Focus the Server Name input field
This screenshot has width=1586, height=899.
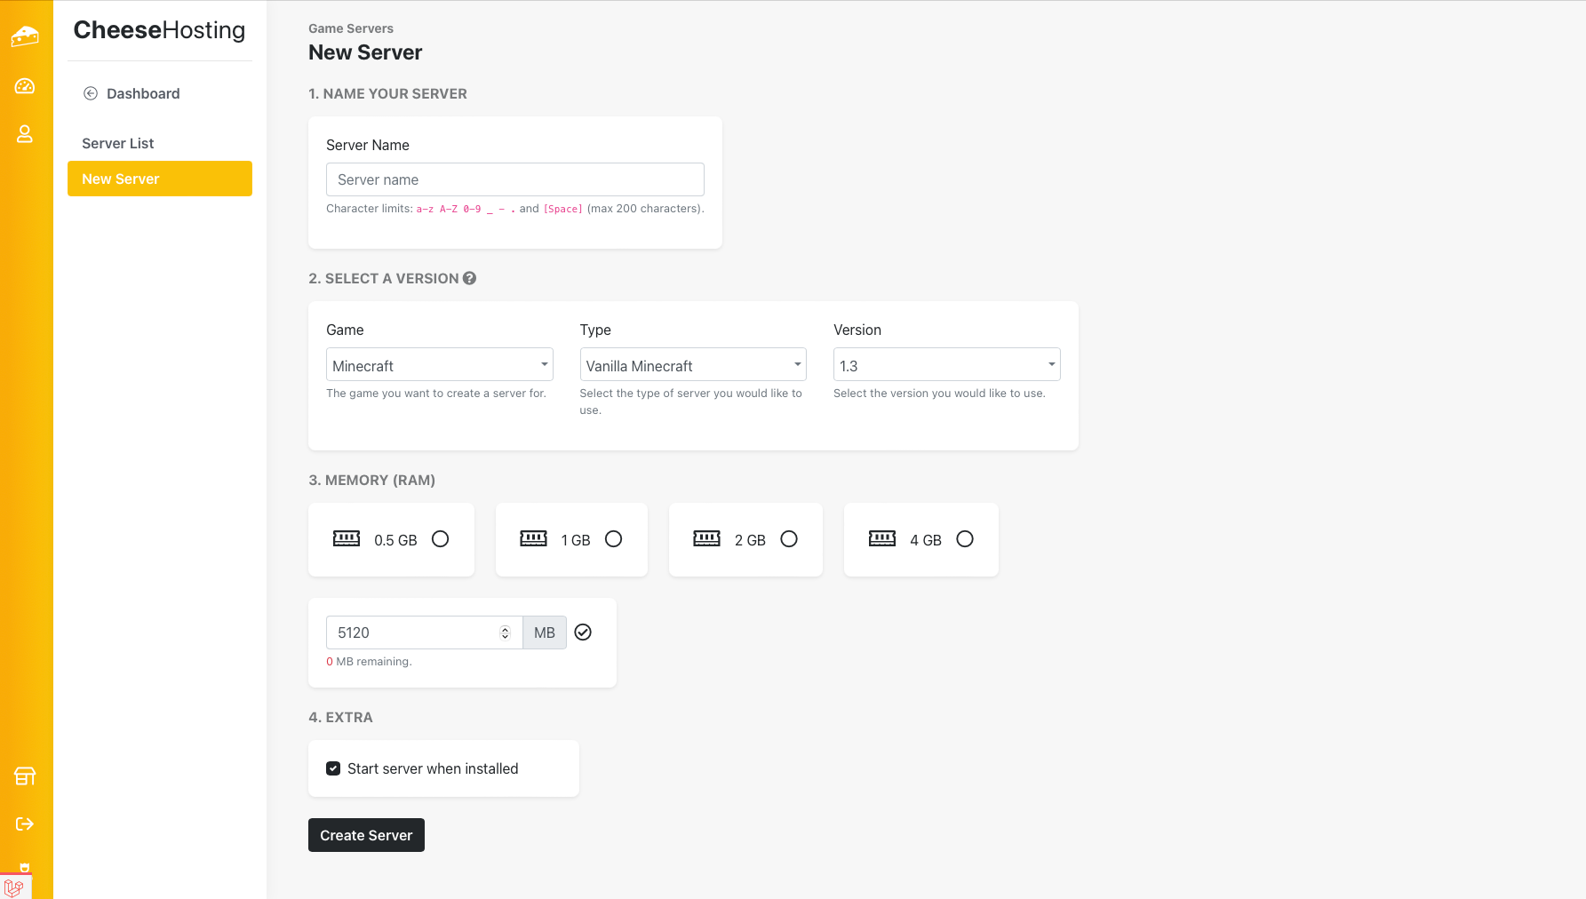point(514,179)
